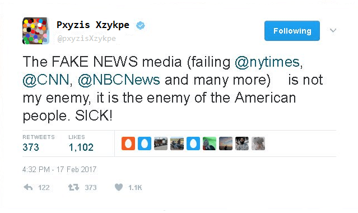Open the last gray liker avatar

258,143
